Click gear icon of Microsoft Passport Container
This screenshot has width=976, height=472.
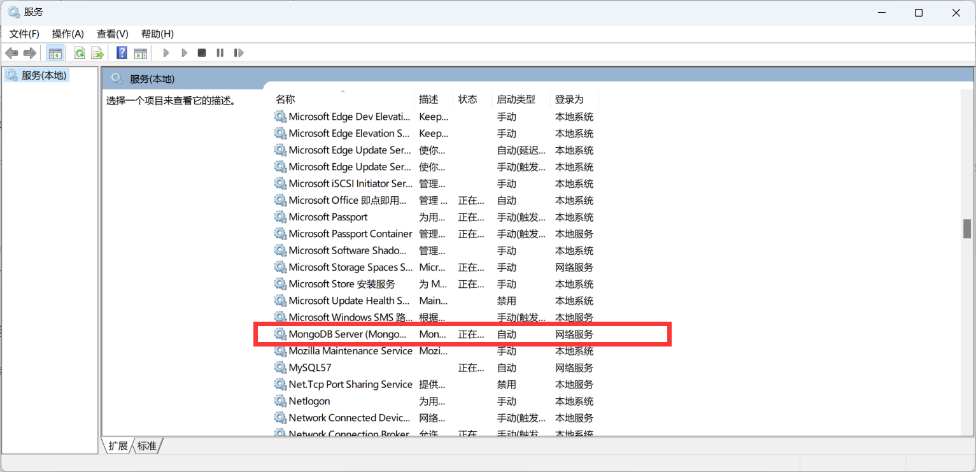tap(280, 234)
